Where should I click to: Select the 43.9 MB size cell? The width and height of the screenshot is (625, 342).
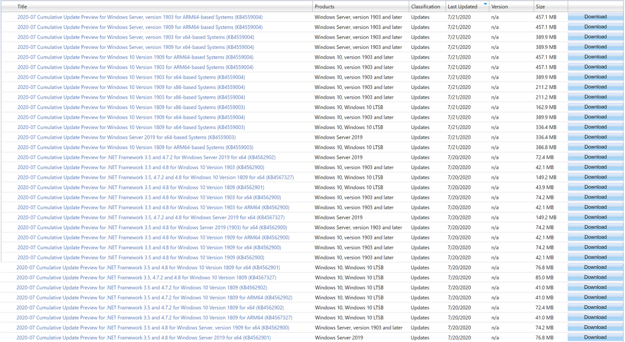click(544, 187)
